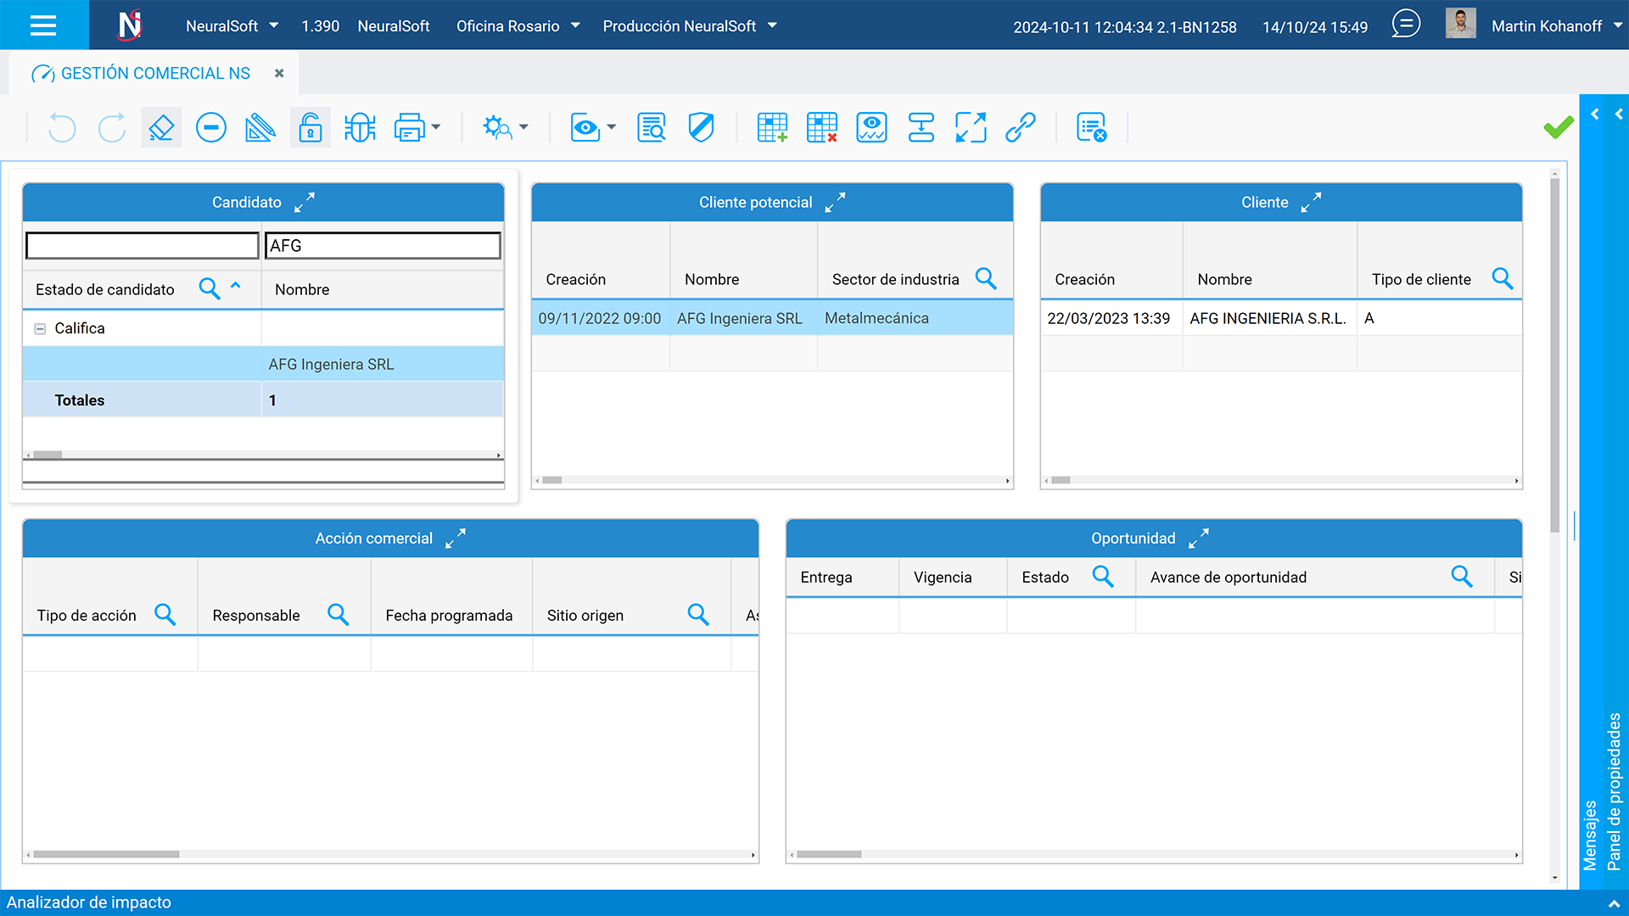Click the Vigencia column header
This screenshot has height=916, width=1629.
(x=943, y=578)
